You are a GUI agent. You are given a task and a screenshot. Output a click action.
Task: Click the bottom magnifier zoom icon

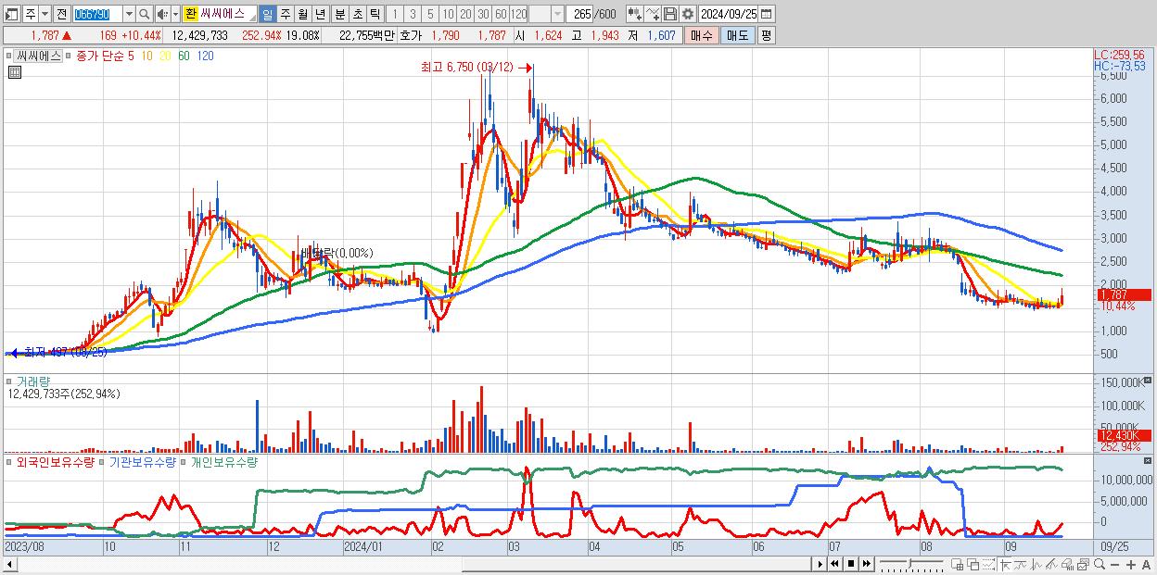click(1099, 564)
